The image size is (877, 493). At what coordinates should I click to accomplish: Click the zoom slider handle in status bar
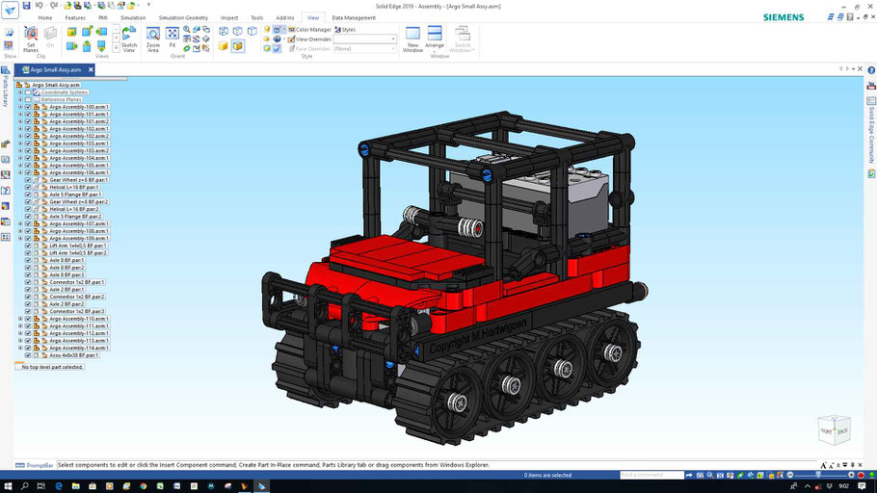click(818, 475)
